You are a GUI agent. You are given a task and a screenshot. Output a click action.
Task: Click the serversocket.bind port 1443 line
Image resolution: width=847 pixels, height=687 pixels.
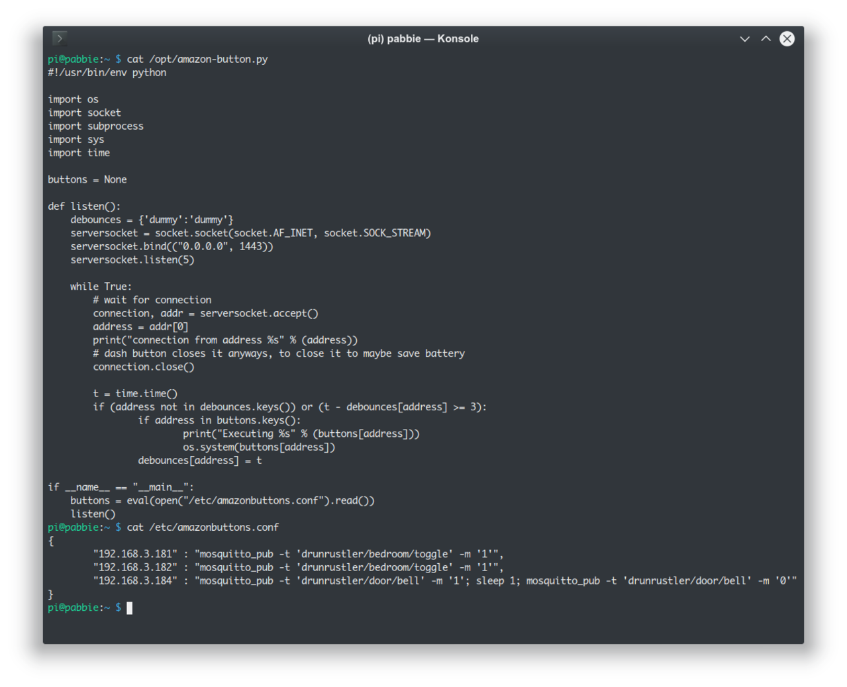[172, 246]
